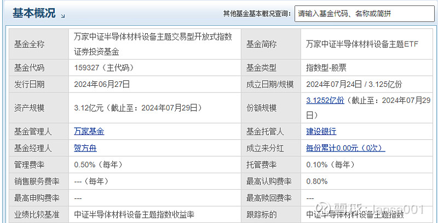The image size is (438, 223).
Task: Select the 基金托管人 label
Action: (x=265, y=131)
